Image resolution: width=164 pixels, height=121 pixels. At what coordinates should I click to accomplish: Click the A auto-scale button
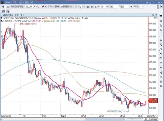point(151,119)
